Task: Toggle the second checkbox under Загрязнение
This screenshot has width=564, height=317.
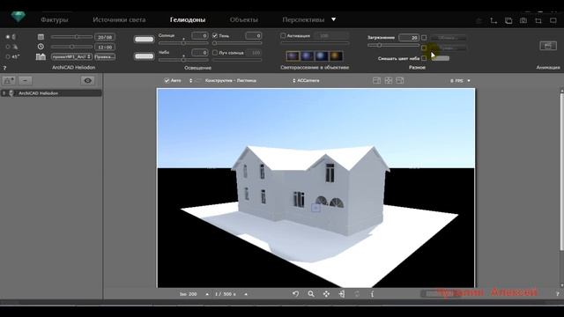Action: point(424,48)
